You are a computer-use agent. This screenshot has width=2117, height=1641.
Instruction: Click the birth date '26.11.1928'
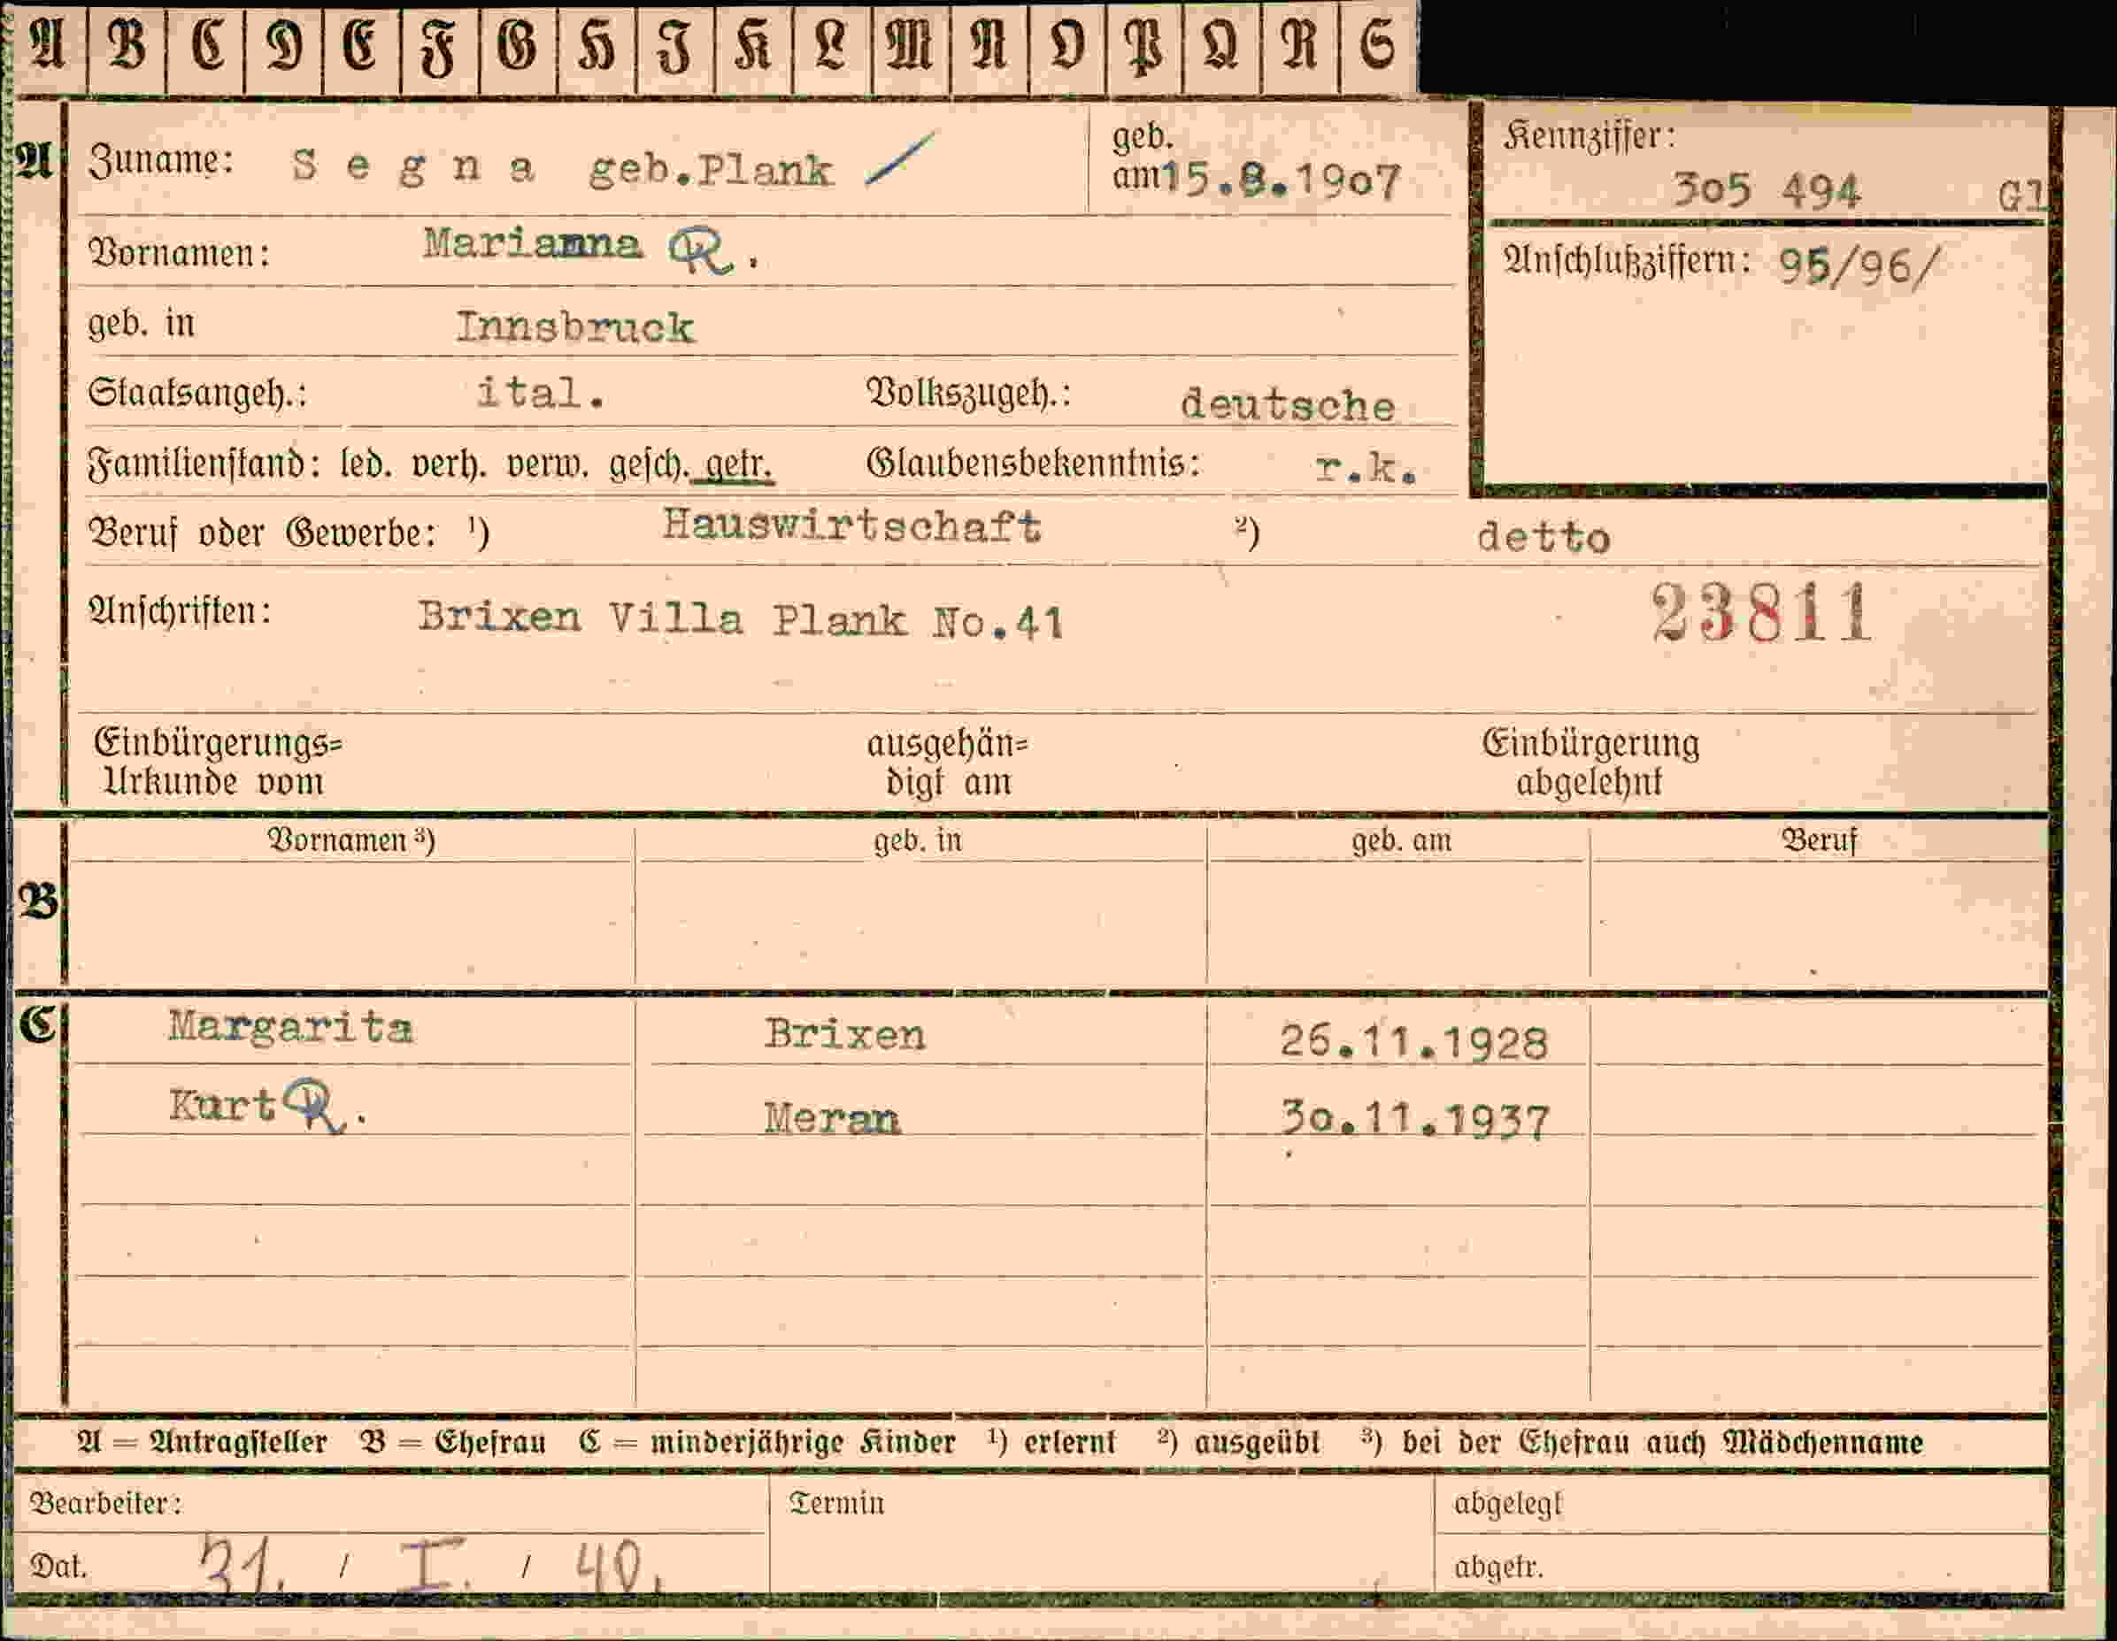click(1414, 1043)
